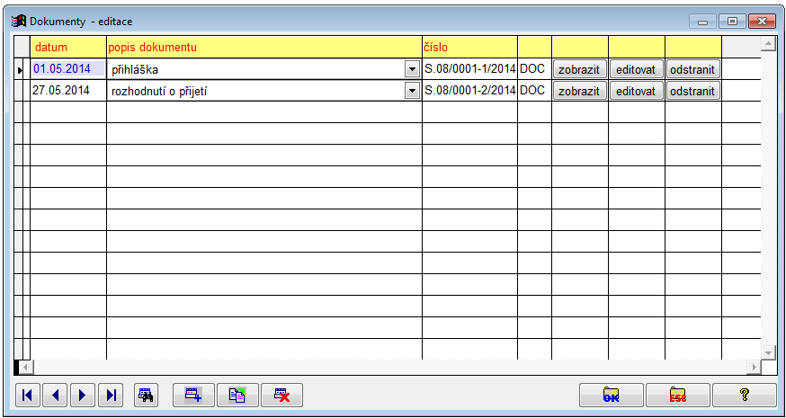
Task: Click the horizontal scrollbar right arrow
Action: click(753, 367)
